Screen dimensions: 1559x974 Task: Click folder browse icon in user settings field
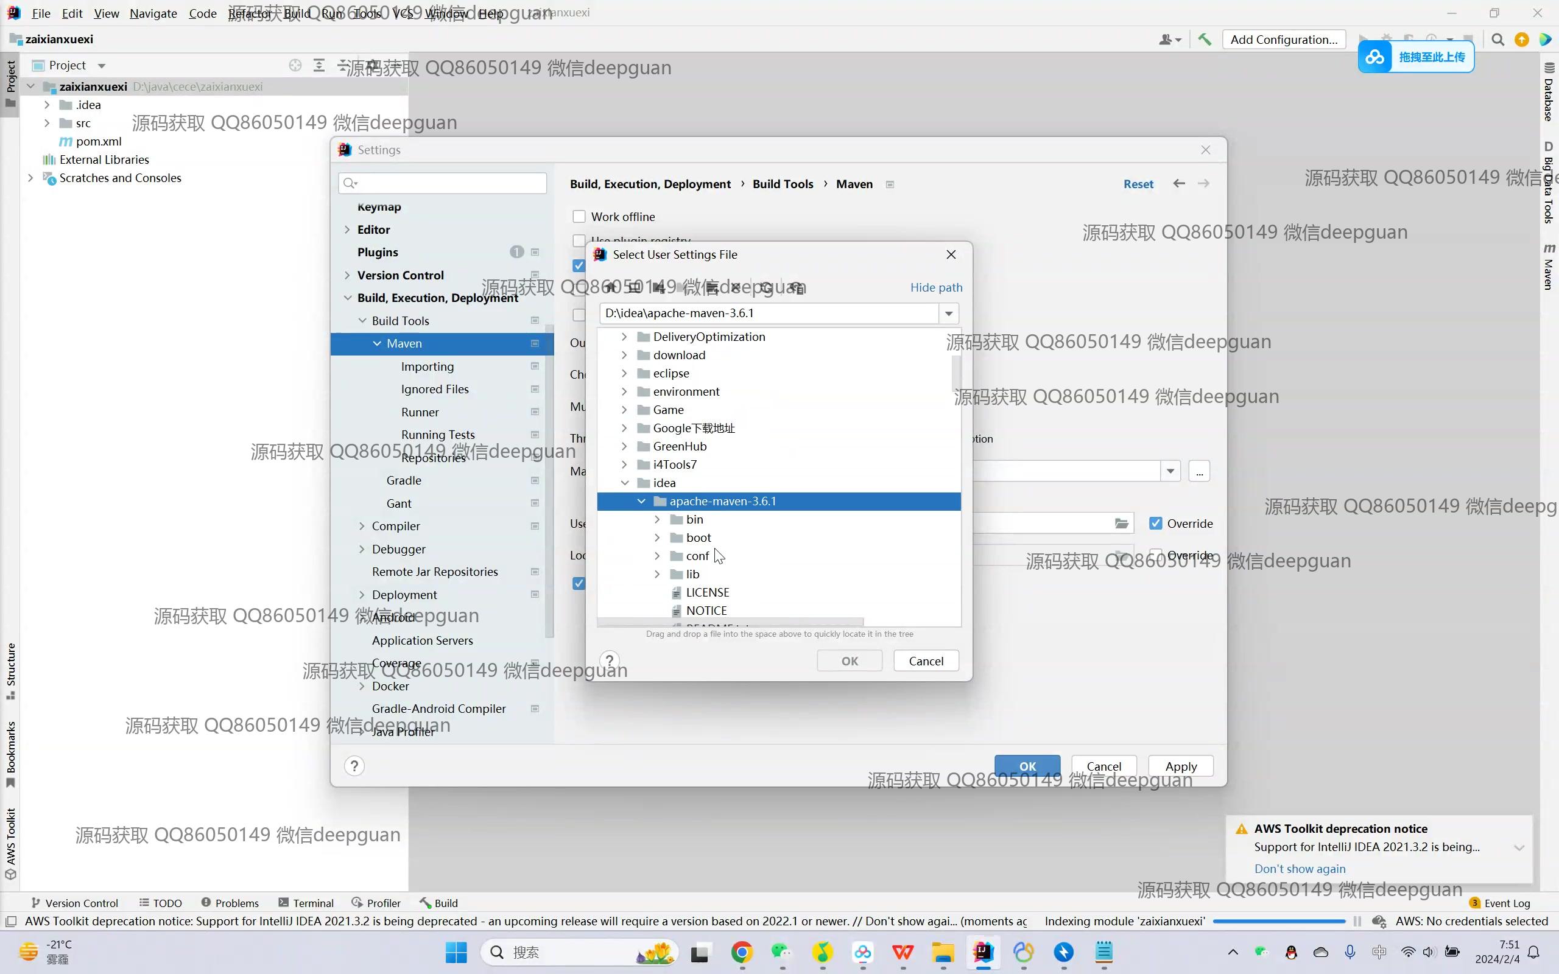point(1122,524)
